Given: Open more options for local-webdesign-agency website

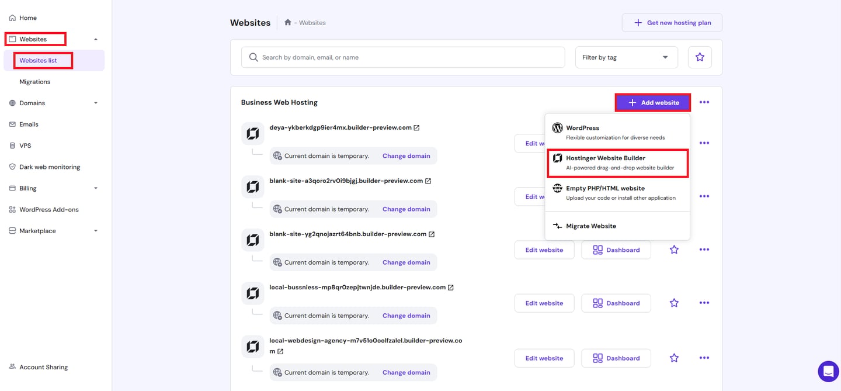Looking at the screenshot, I should 704,358.
